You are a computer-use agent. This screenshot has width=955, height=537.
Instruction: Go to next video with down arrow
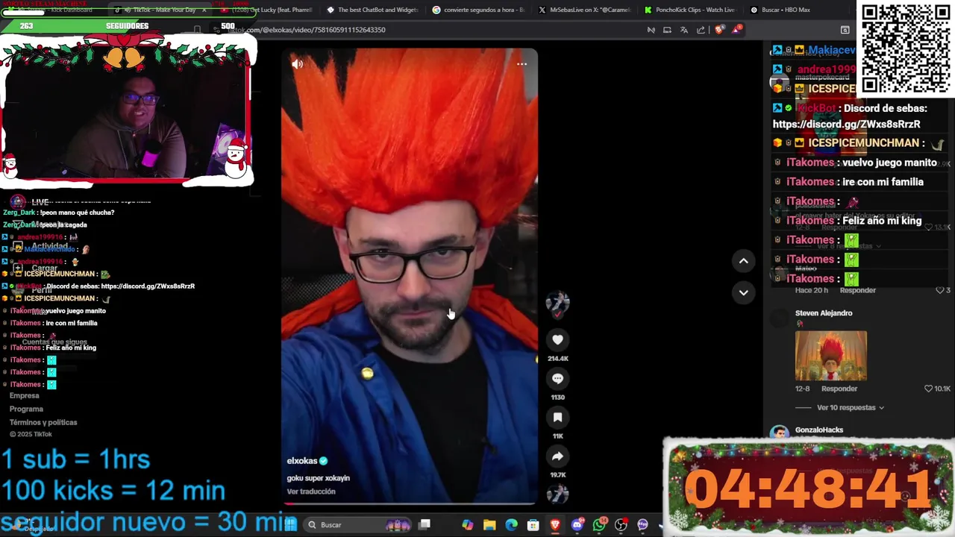coord(743,292)
